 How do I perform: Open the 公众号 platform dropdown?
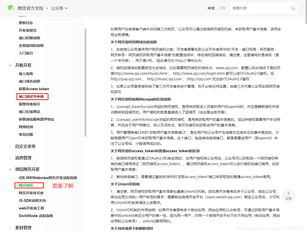59,8
